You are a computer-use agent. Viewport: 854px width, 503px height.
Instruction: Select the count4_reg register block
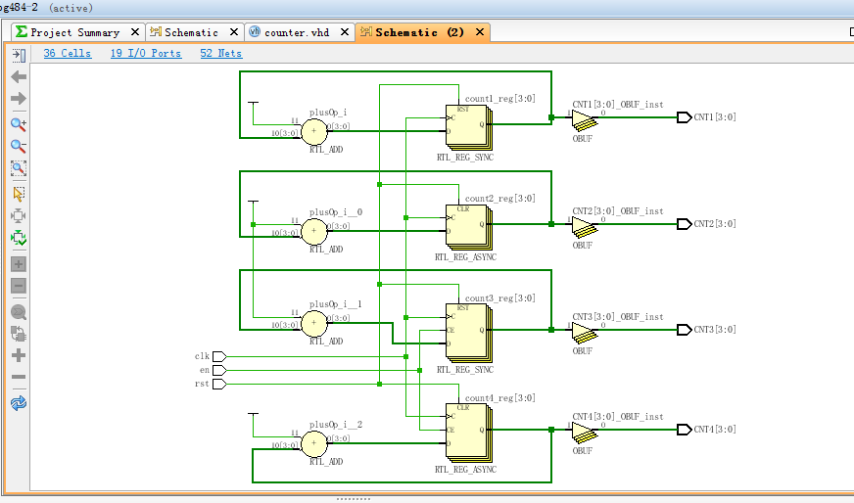(x=468, y=434)
